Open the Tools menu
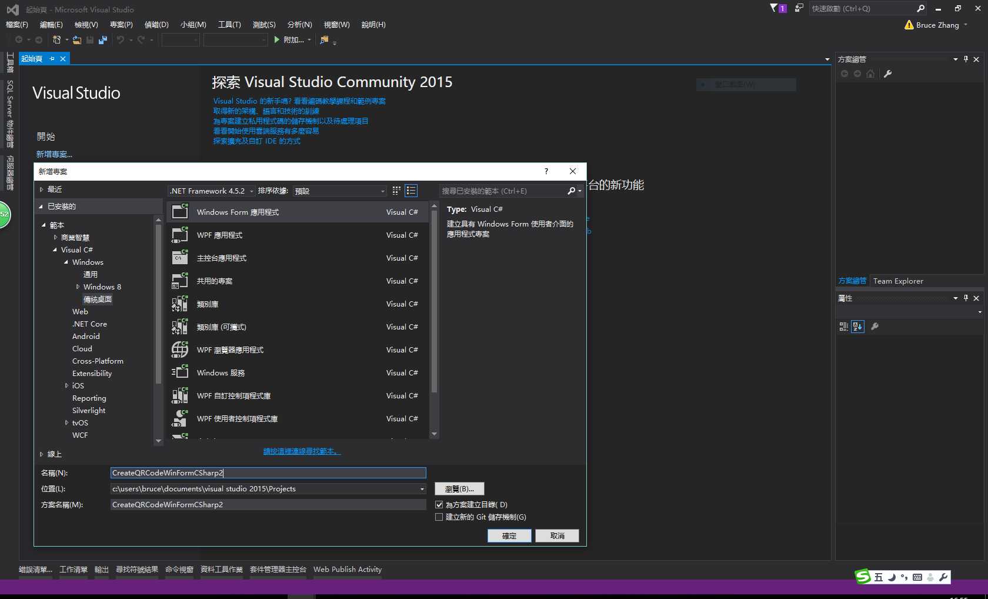The width and height of the screenshot is (988, 599). pyautogui.click(x=229, y=25)
